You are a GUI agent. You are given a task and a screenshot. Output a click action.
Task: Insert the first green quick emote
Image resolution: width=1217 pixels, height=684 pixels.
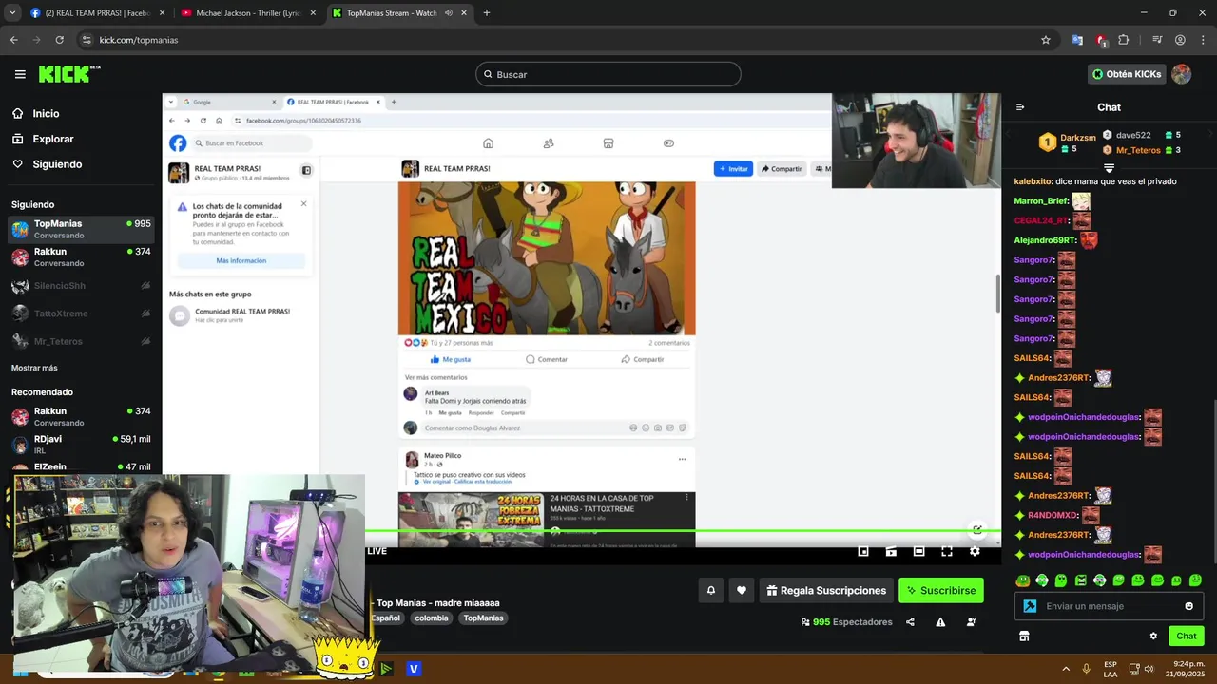tap(1023, 579)
